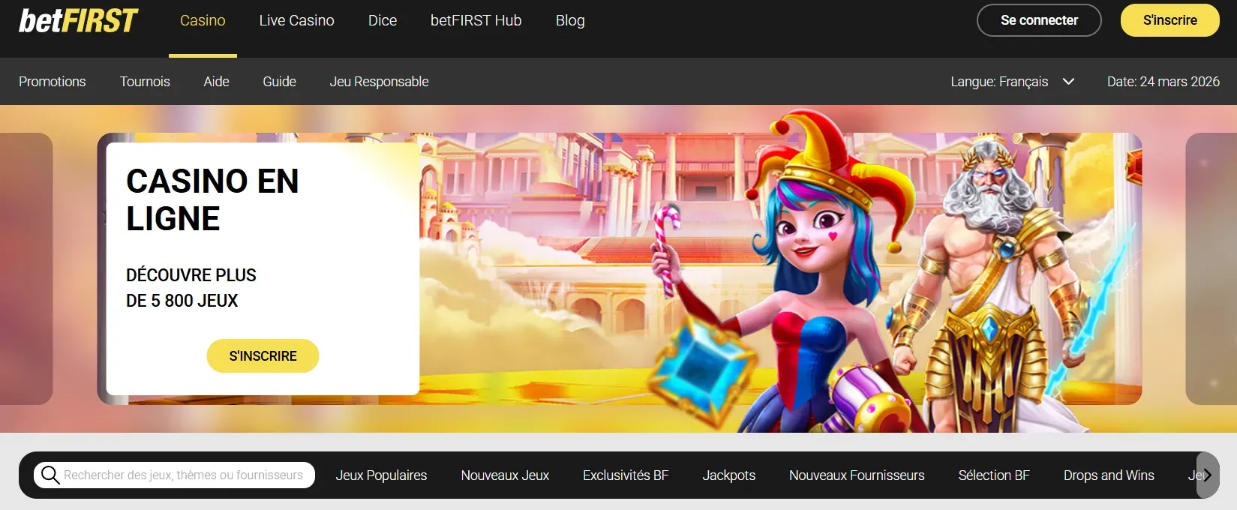Image resolution: width=1237 pixels, height=510 pixels.
Task: Click the next banner slide on right
Action: [1211, 268]
